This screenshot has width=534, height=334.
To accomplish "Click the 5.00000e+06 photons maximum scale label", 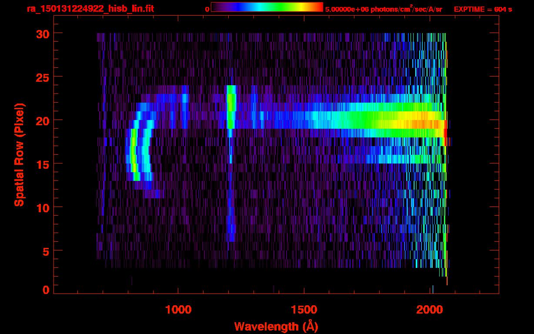I will [x=383, y=9].
